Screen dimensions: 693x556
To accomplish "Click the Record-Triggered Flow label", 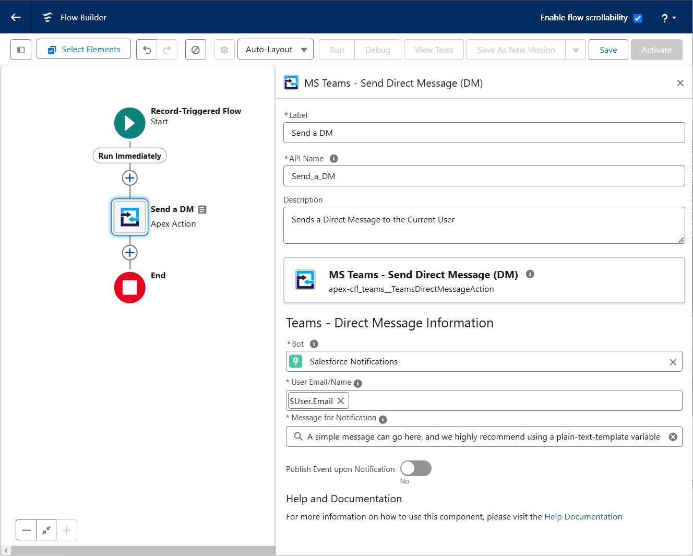I will [196, 111].
